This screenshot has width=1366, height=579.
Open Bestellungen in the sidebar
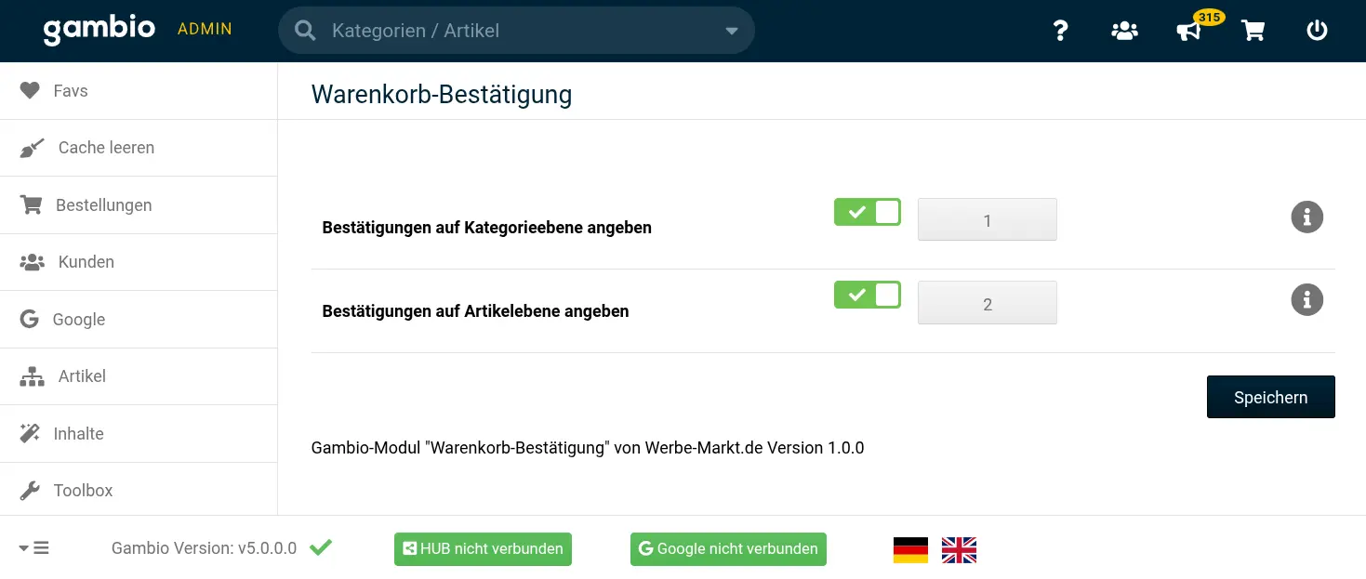[x=103, y=205]
